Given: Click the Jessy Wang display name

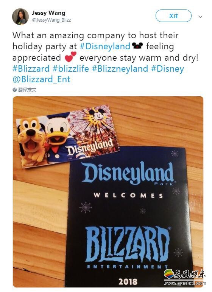Looking at the screenshot, I should click(49, 13).
